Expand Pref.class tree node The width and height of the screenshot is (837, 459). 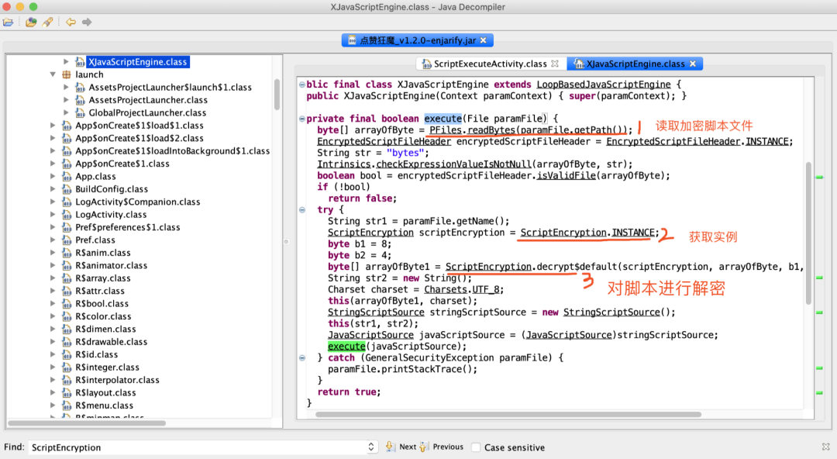(x=53, y=240)
